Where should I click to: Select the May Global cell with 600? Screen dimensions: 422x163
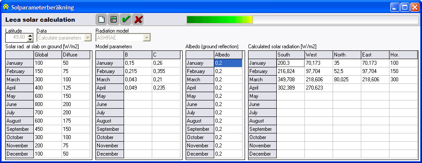[48, 96]
